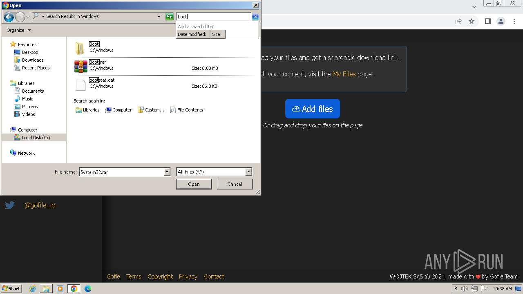Clear the search box with the X button
The height and width of the screenshot is (294, 523).
coord(255,17)
